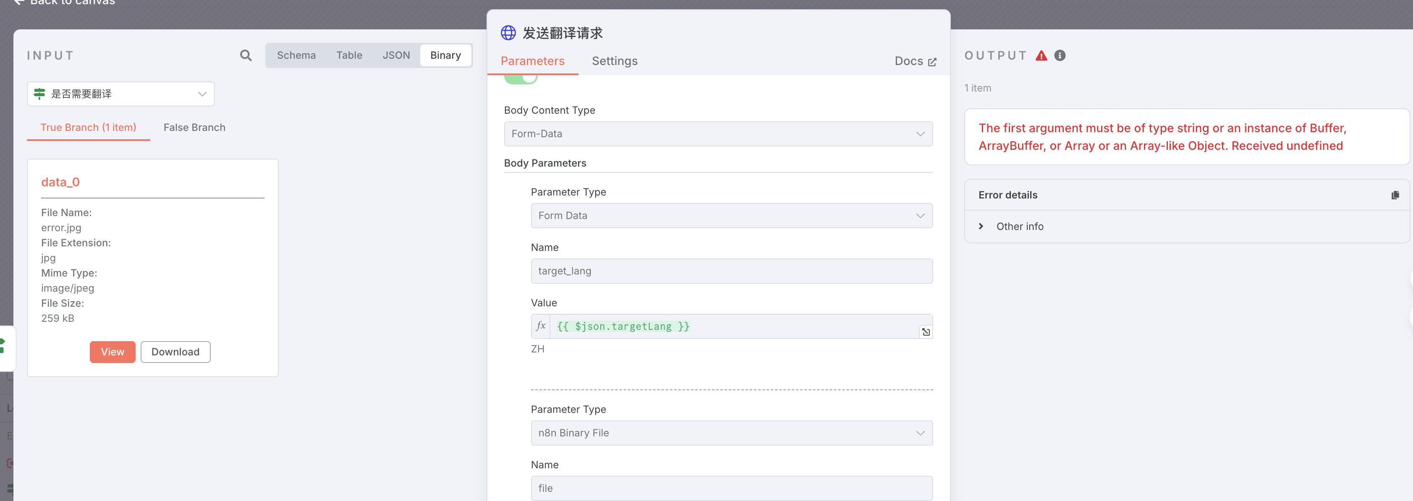Select the False Branch tab

click(x=194, y=128)
